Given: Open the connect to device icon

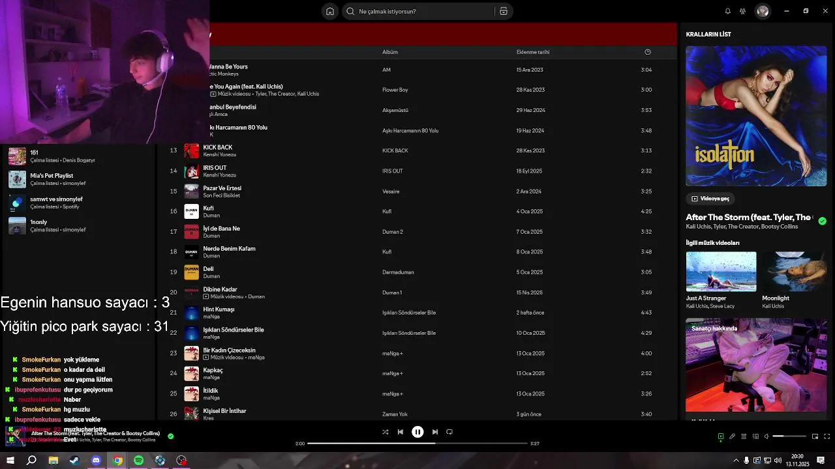Looking at the screenshot, I should coord(755,436).
